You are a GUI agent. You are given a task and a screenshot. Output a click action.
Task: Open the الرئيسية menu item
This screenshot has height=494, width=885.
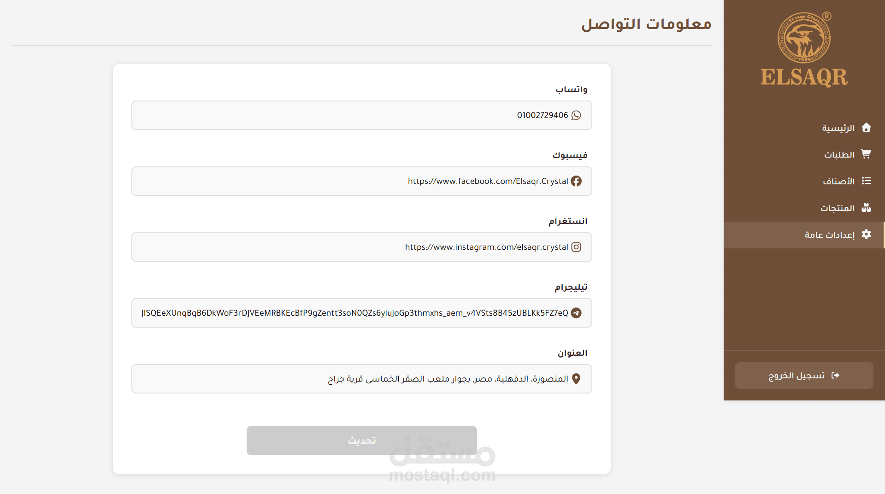point(804,128)
